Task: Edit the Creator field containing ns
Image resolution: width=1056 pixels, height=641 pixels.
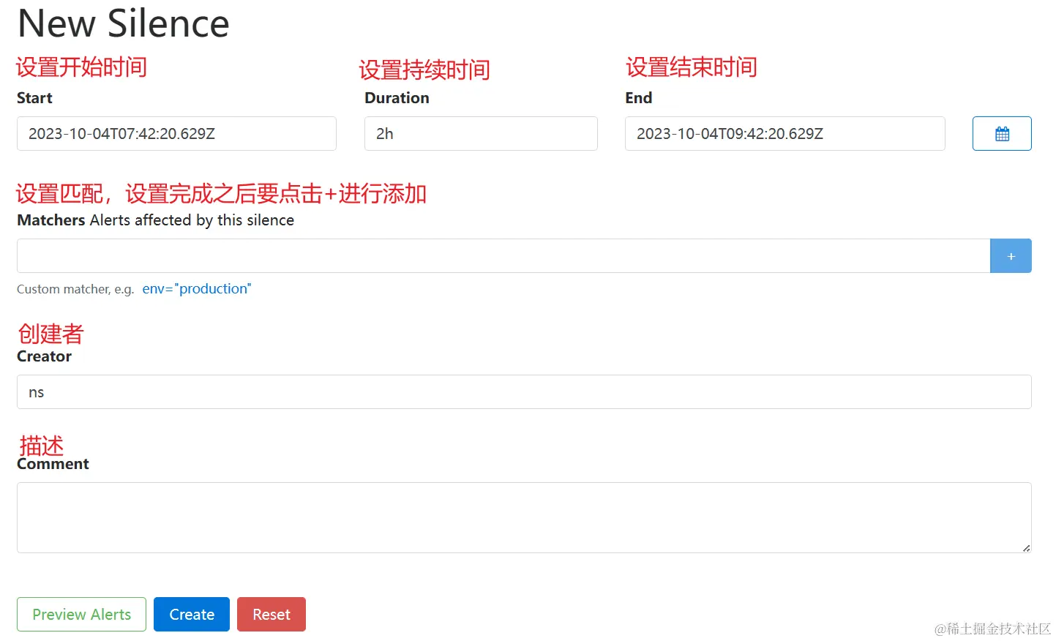Action: 524,392
